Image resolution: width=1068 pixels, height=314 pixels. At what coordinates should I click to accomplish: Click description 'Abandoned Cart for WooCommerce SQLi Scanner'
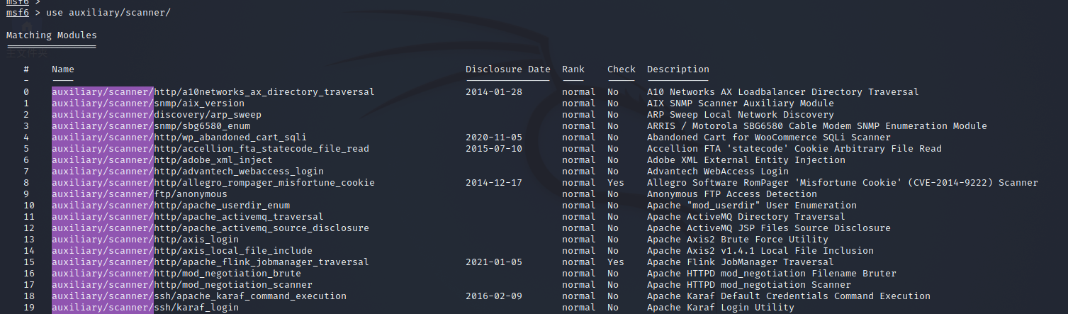click(x=769, y=138)
